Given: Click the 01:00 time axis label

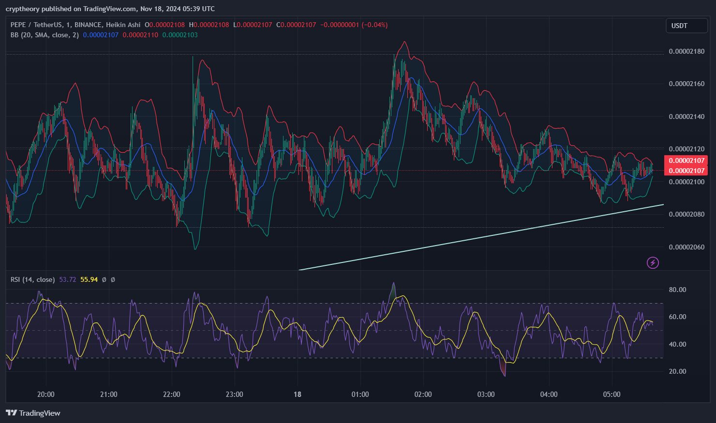Looking at the screenshot, I should [360, 394].
